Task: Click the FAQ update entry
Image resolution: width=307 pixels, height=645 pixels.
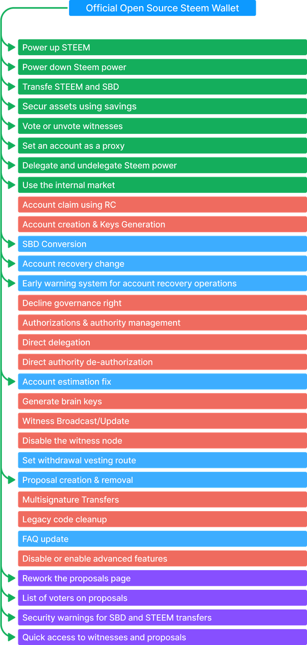Action: point(162,539)
